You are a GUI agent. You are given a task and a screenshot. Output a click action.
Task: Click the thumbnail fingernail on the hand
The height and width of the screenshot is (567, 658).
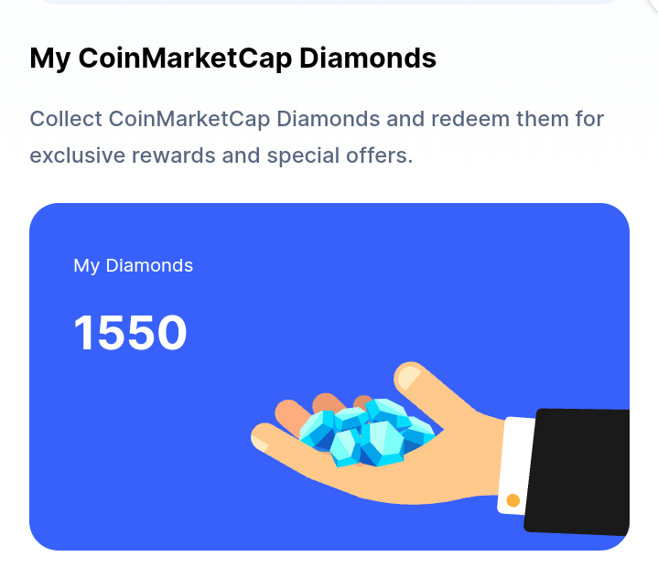409,378
